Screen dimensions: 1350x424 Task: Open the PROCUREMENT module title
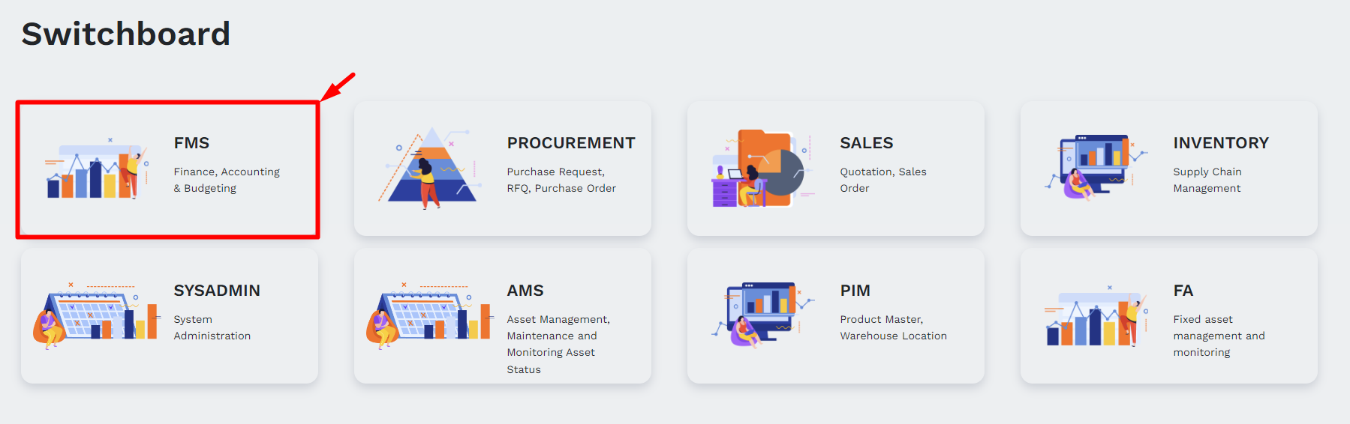[570, 143]
